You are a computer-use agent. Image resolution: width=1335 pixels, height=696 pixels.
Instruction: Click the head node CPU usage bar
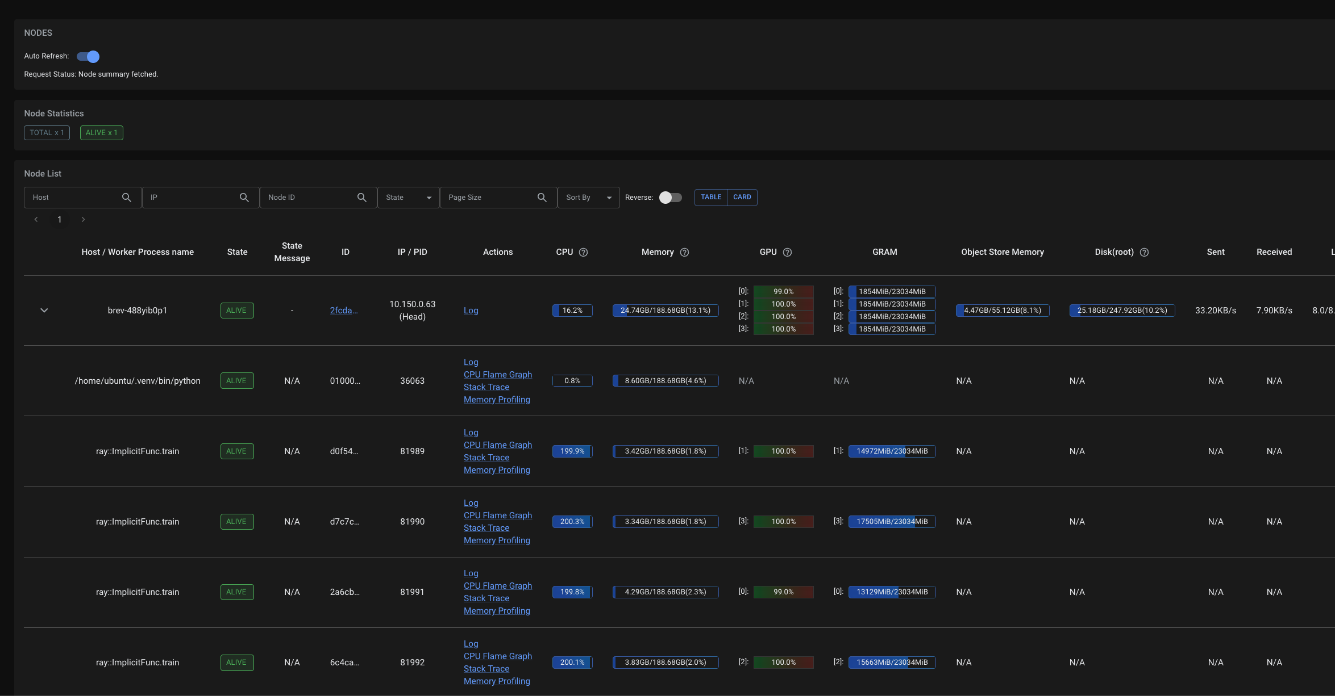pyautogui.click(x=572, y=311)
